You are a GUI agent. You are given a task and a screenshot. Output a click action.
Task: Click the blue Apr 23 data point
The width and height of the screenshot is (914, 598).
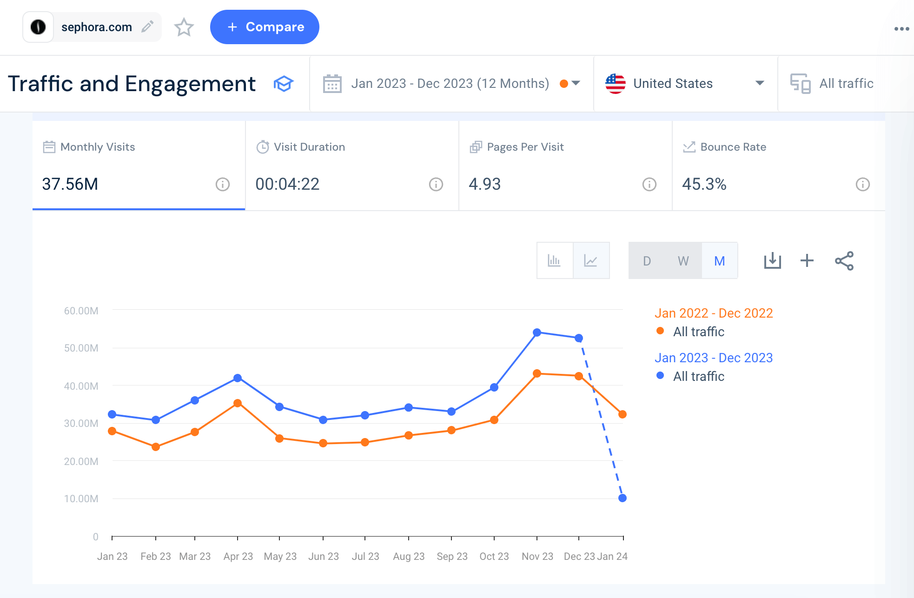(x=238, y=378)
